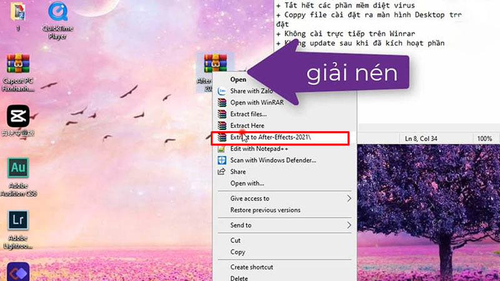This screenshot has height=281, width=500.
Task: Click WinRAR icon beside Extract files
Action: [x=222, y=114]
